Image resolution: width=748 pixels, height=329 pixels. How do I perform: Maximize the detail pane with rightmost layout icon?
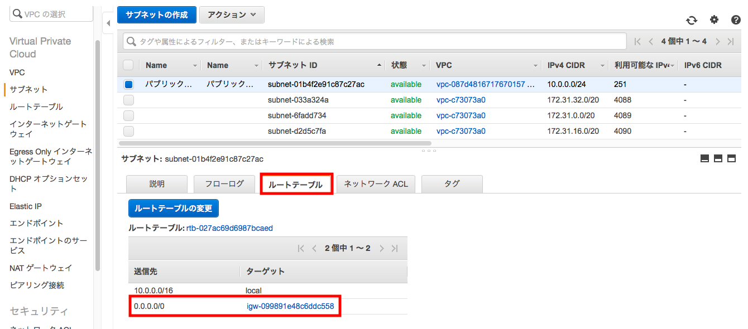[x=731, y=158]
